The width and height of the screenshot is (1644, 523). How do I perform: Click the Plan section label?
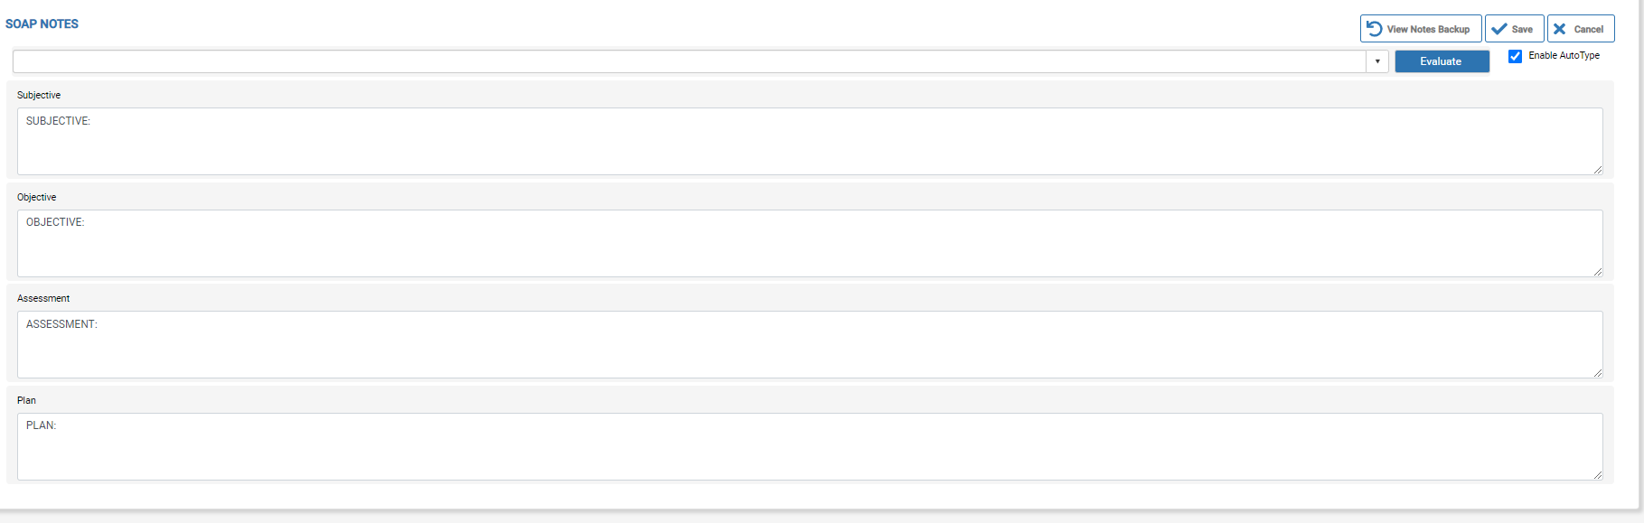coord(26,400)
